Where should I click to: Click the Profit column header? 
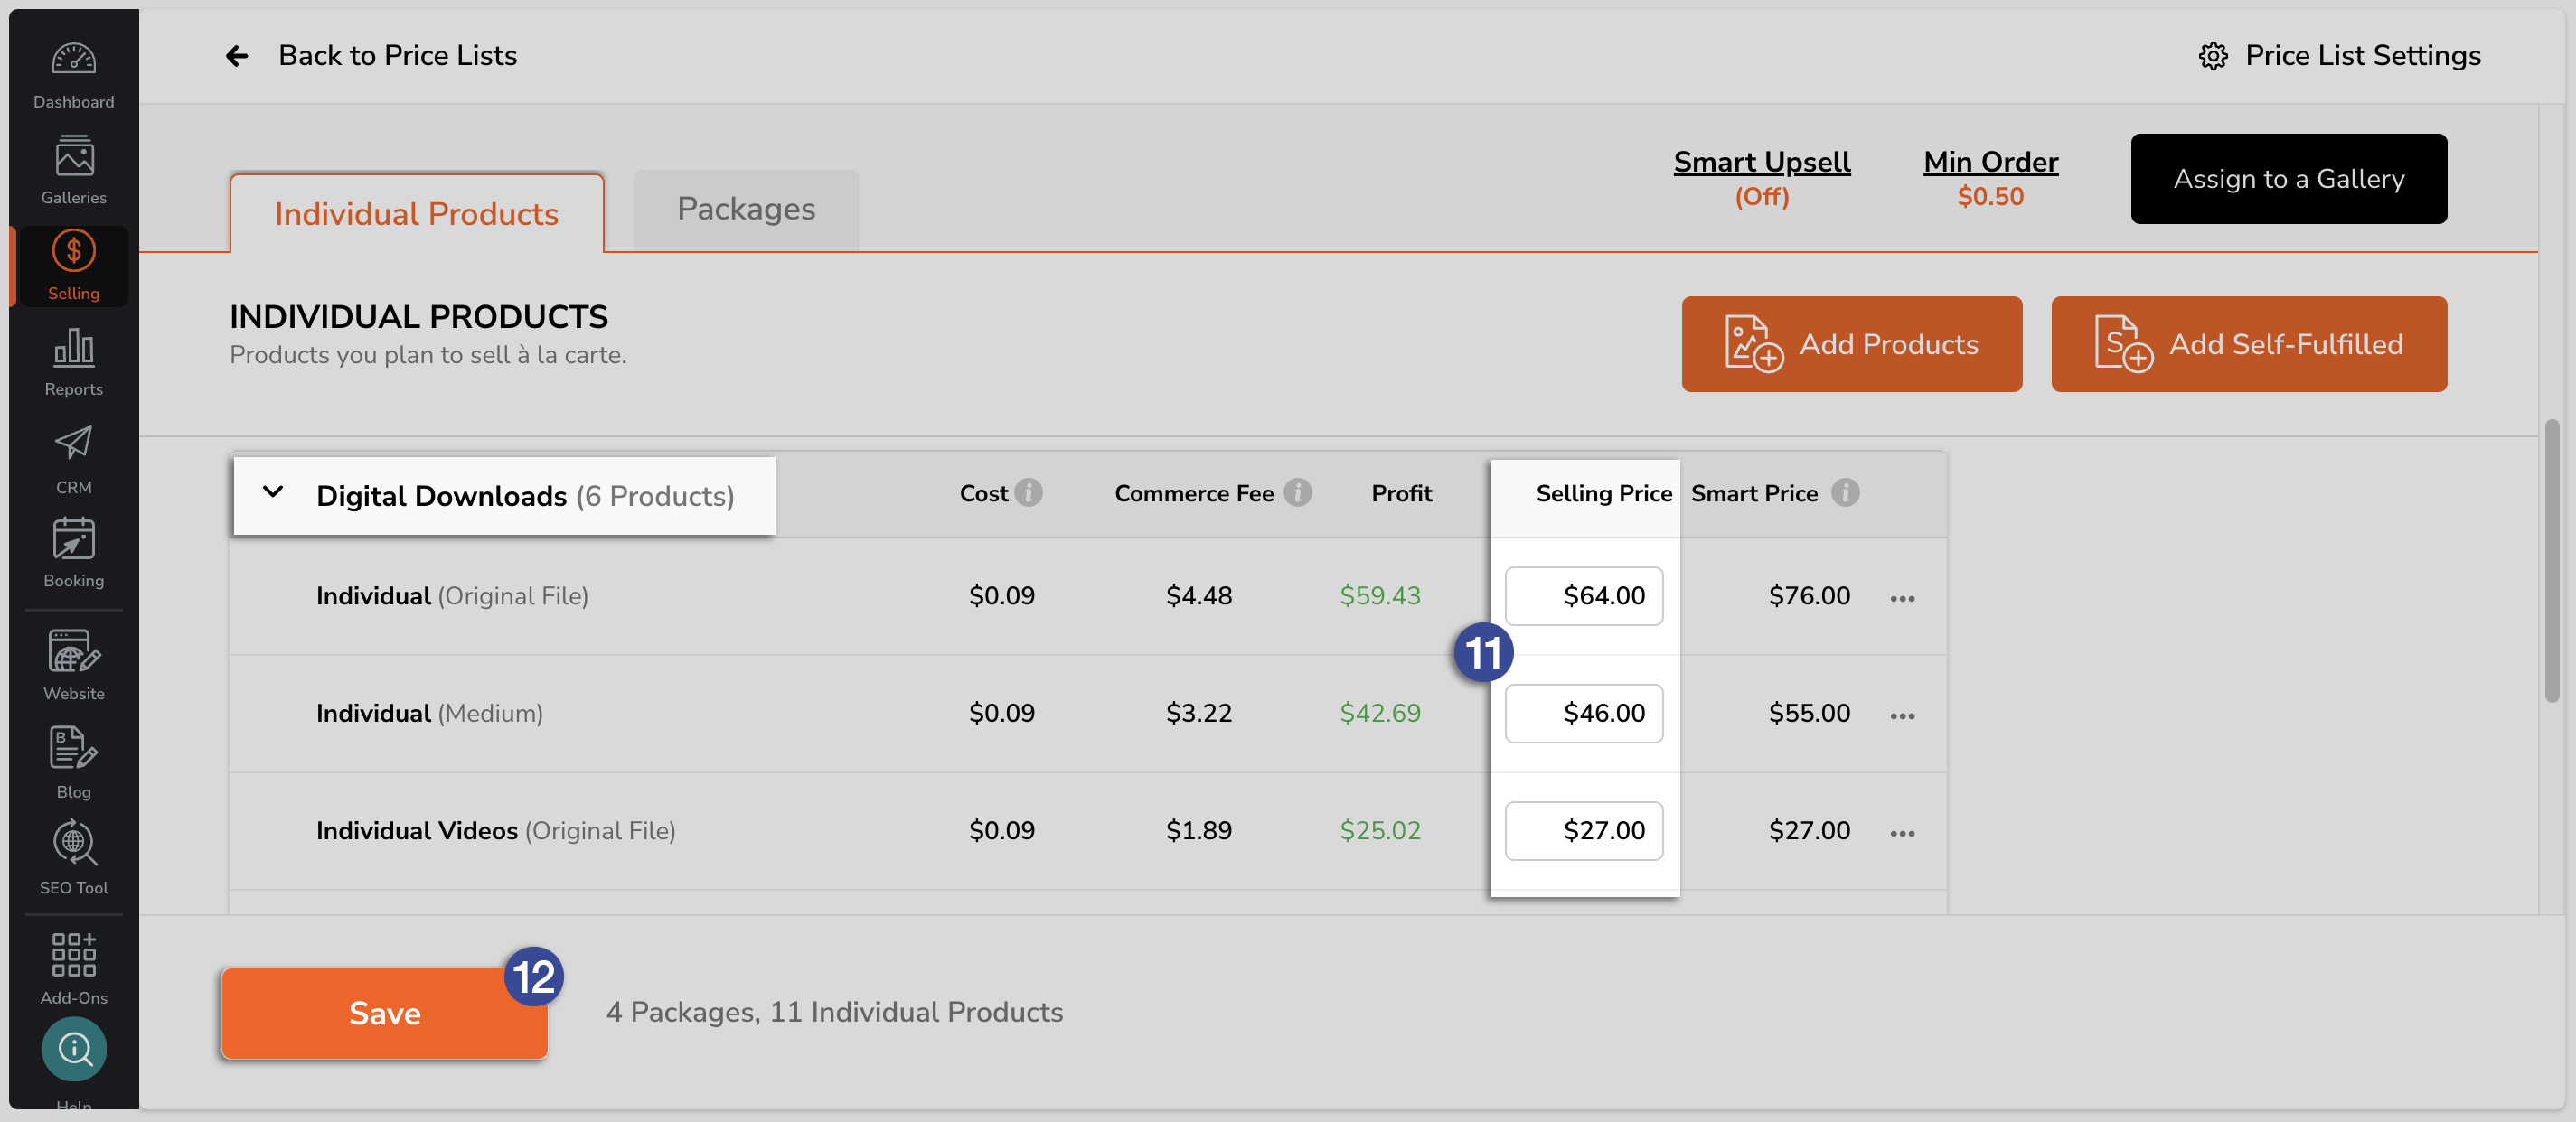pos(1401,493)
